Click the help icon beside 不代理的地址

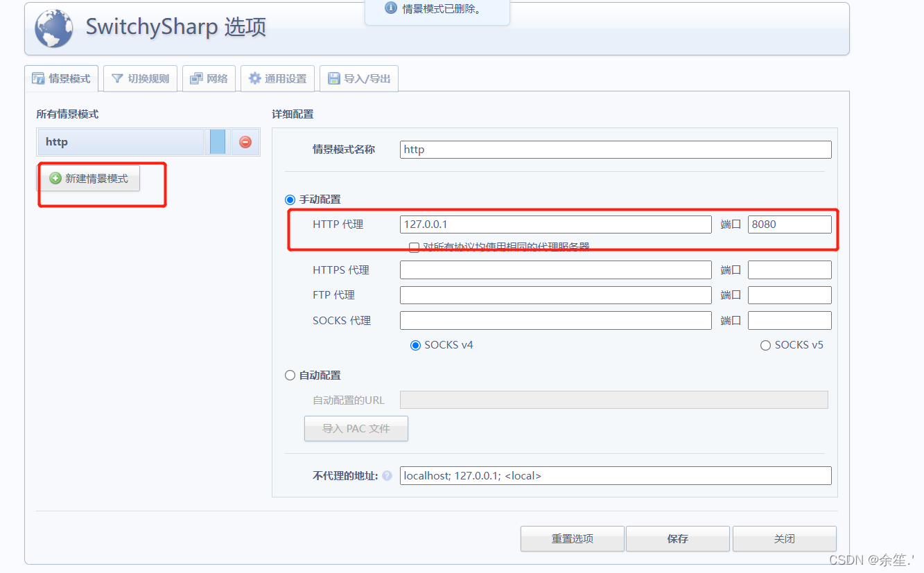pos(387,476)
